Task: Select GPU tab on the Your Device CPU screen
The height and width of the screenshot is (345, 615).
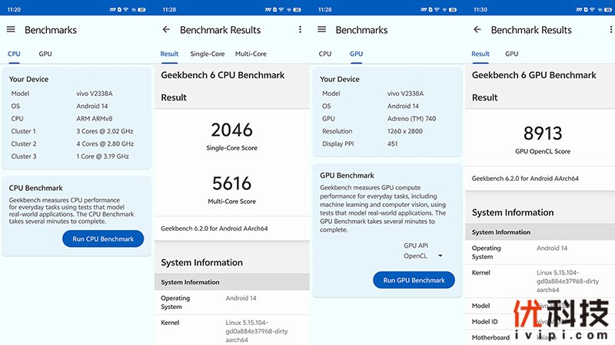Action: click(45, 54)
